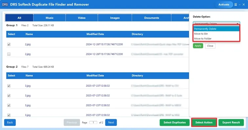Viewport: 248px width, 130px height.
Task: Close the application window
Action: [244, 5]
